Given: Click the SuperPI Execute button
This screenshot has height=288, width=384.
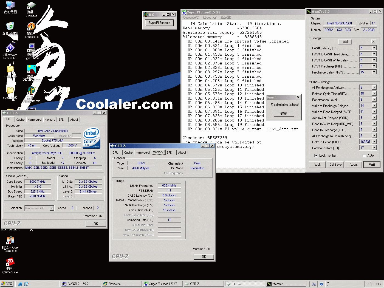Looking at the screenshot, I should pyautogui.click(x=159, y=23).
